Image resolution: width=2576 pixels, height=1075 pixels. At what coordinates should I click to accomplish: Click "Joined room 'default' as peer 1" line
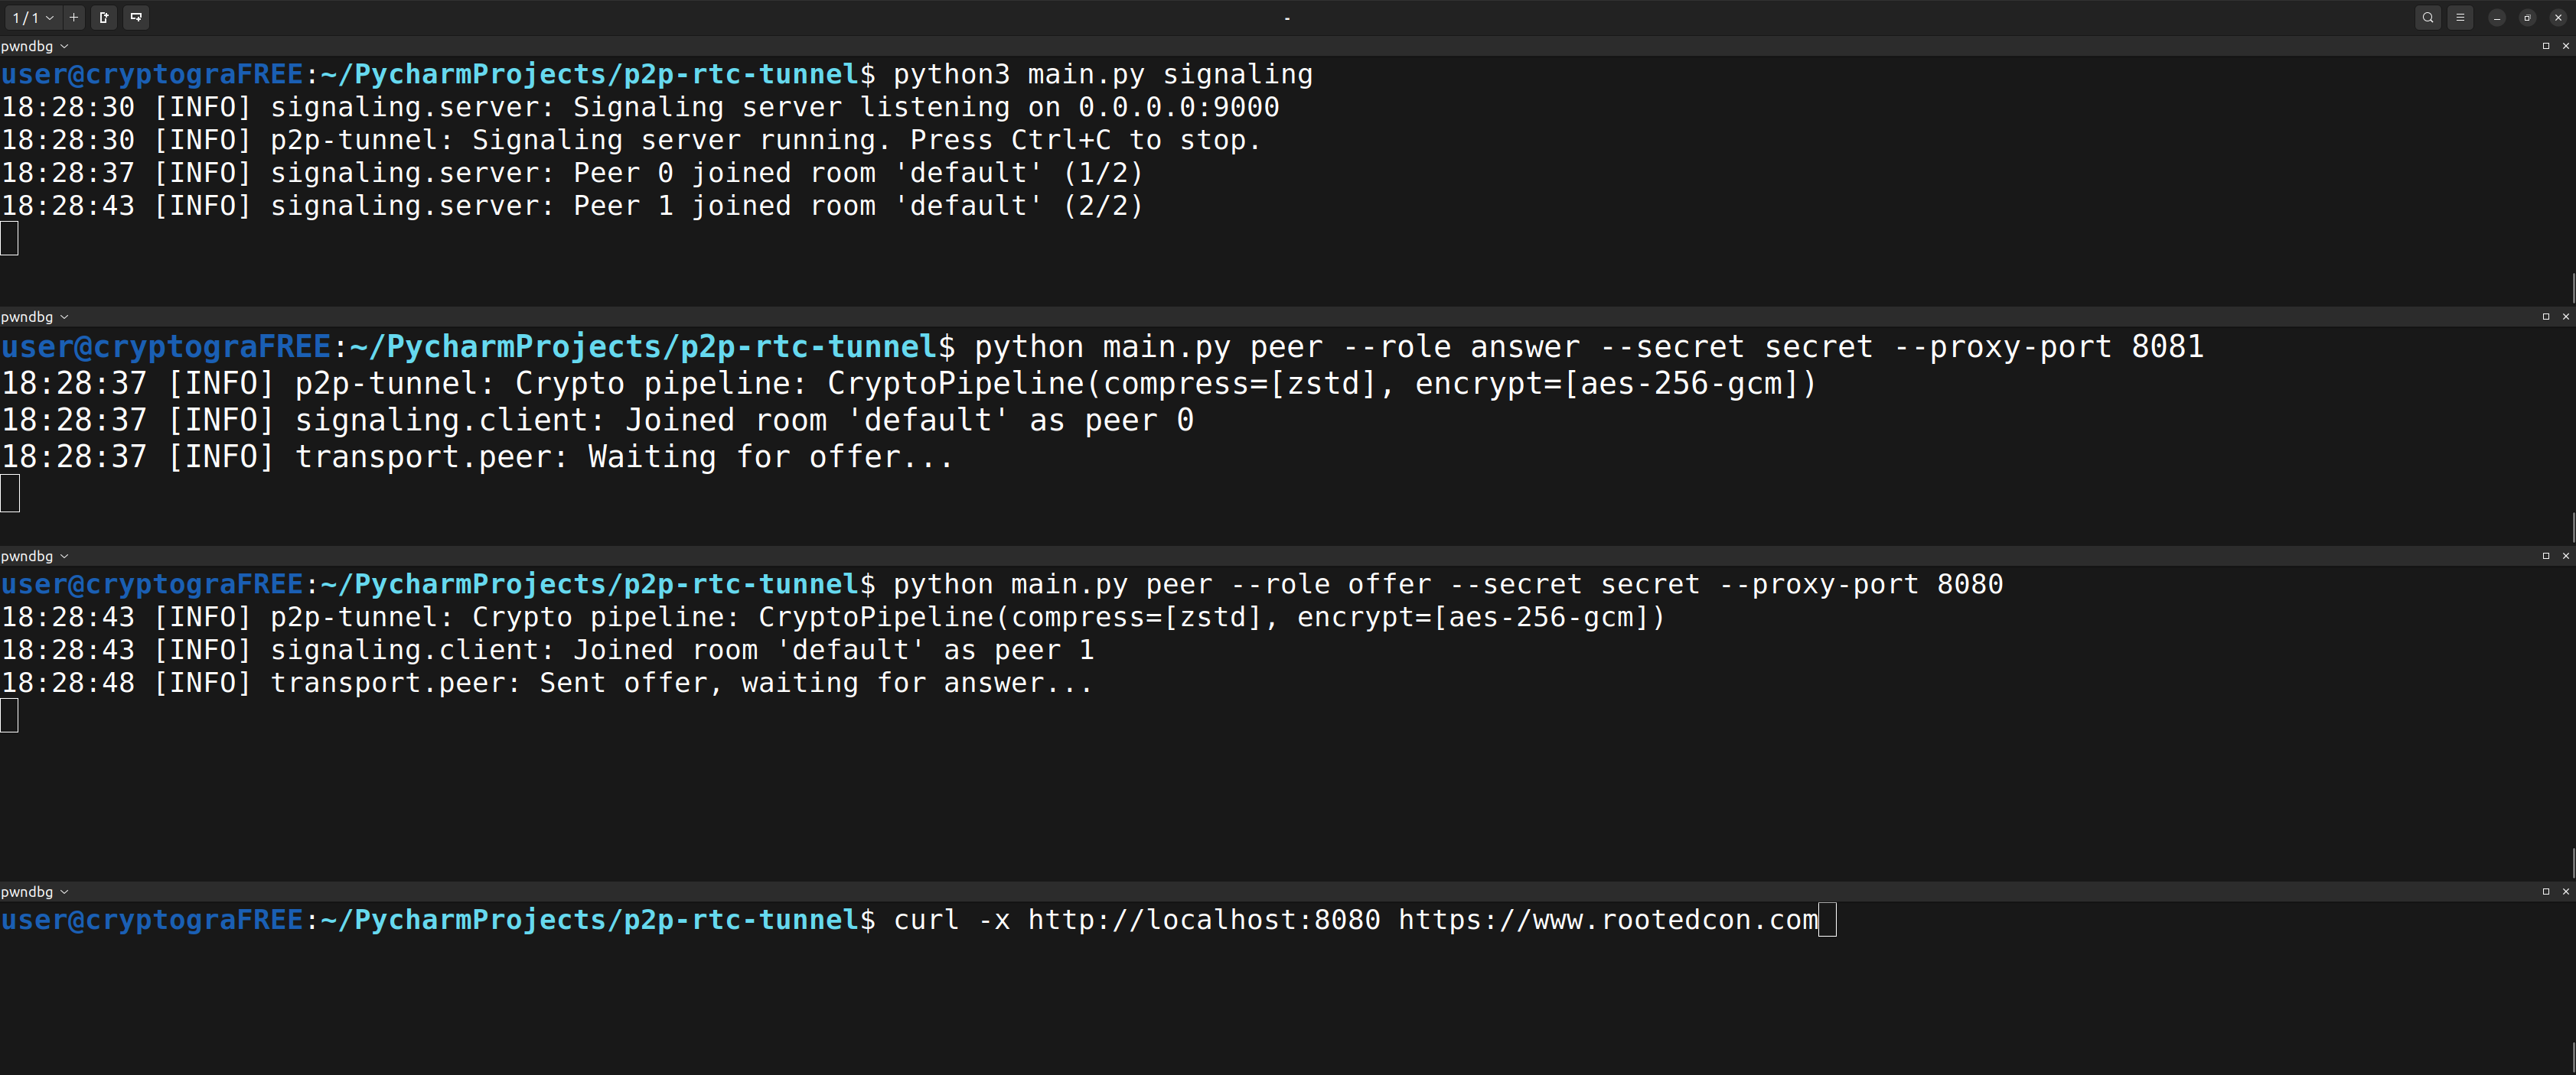tap(833, 651)
